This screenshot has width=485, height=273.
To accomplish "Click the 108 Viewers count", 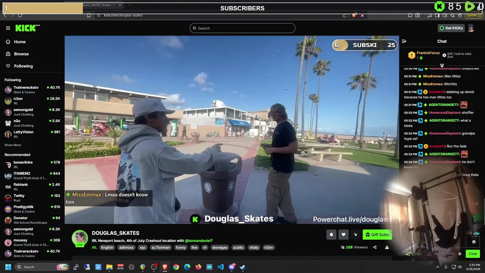I will pyautogui.click(x=354, y=247).
